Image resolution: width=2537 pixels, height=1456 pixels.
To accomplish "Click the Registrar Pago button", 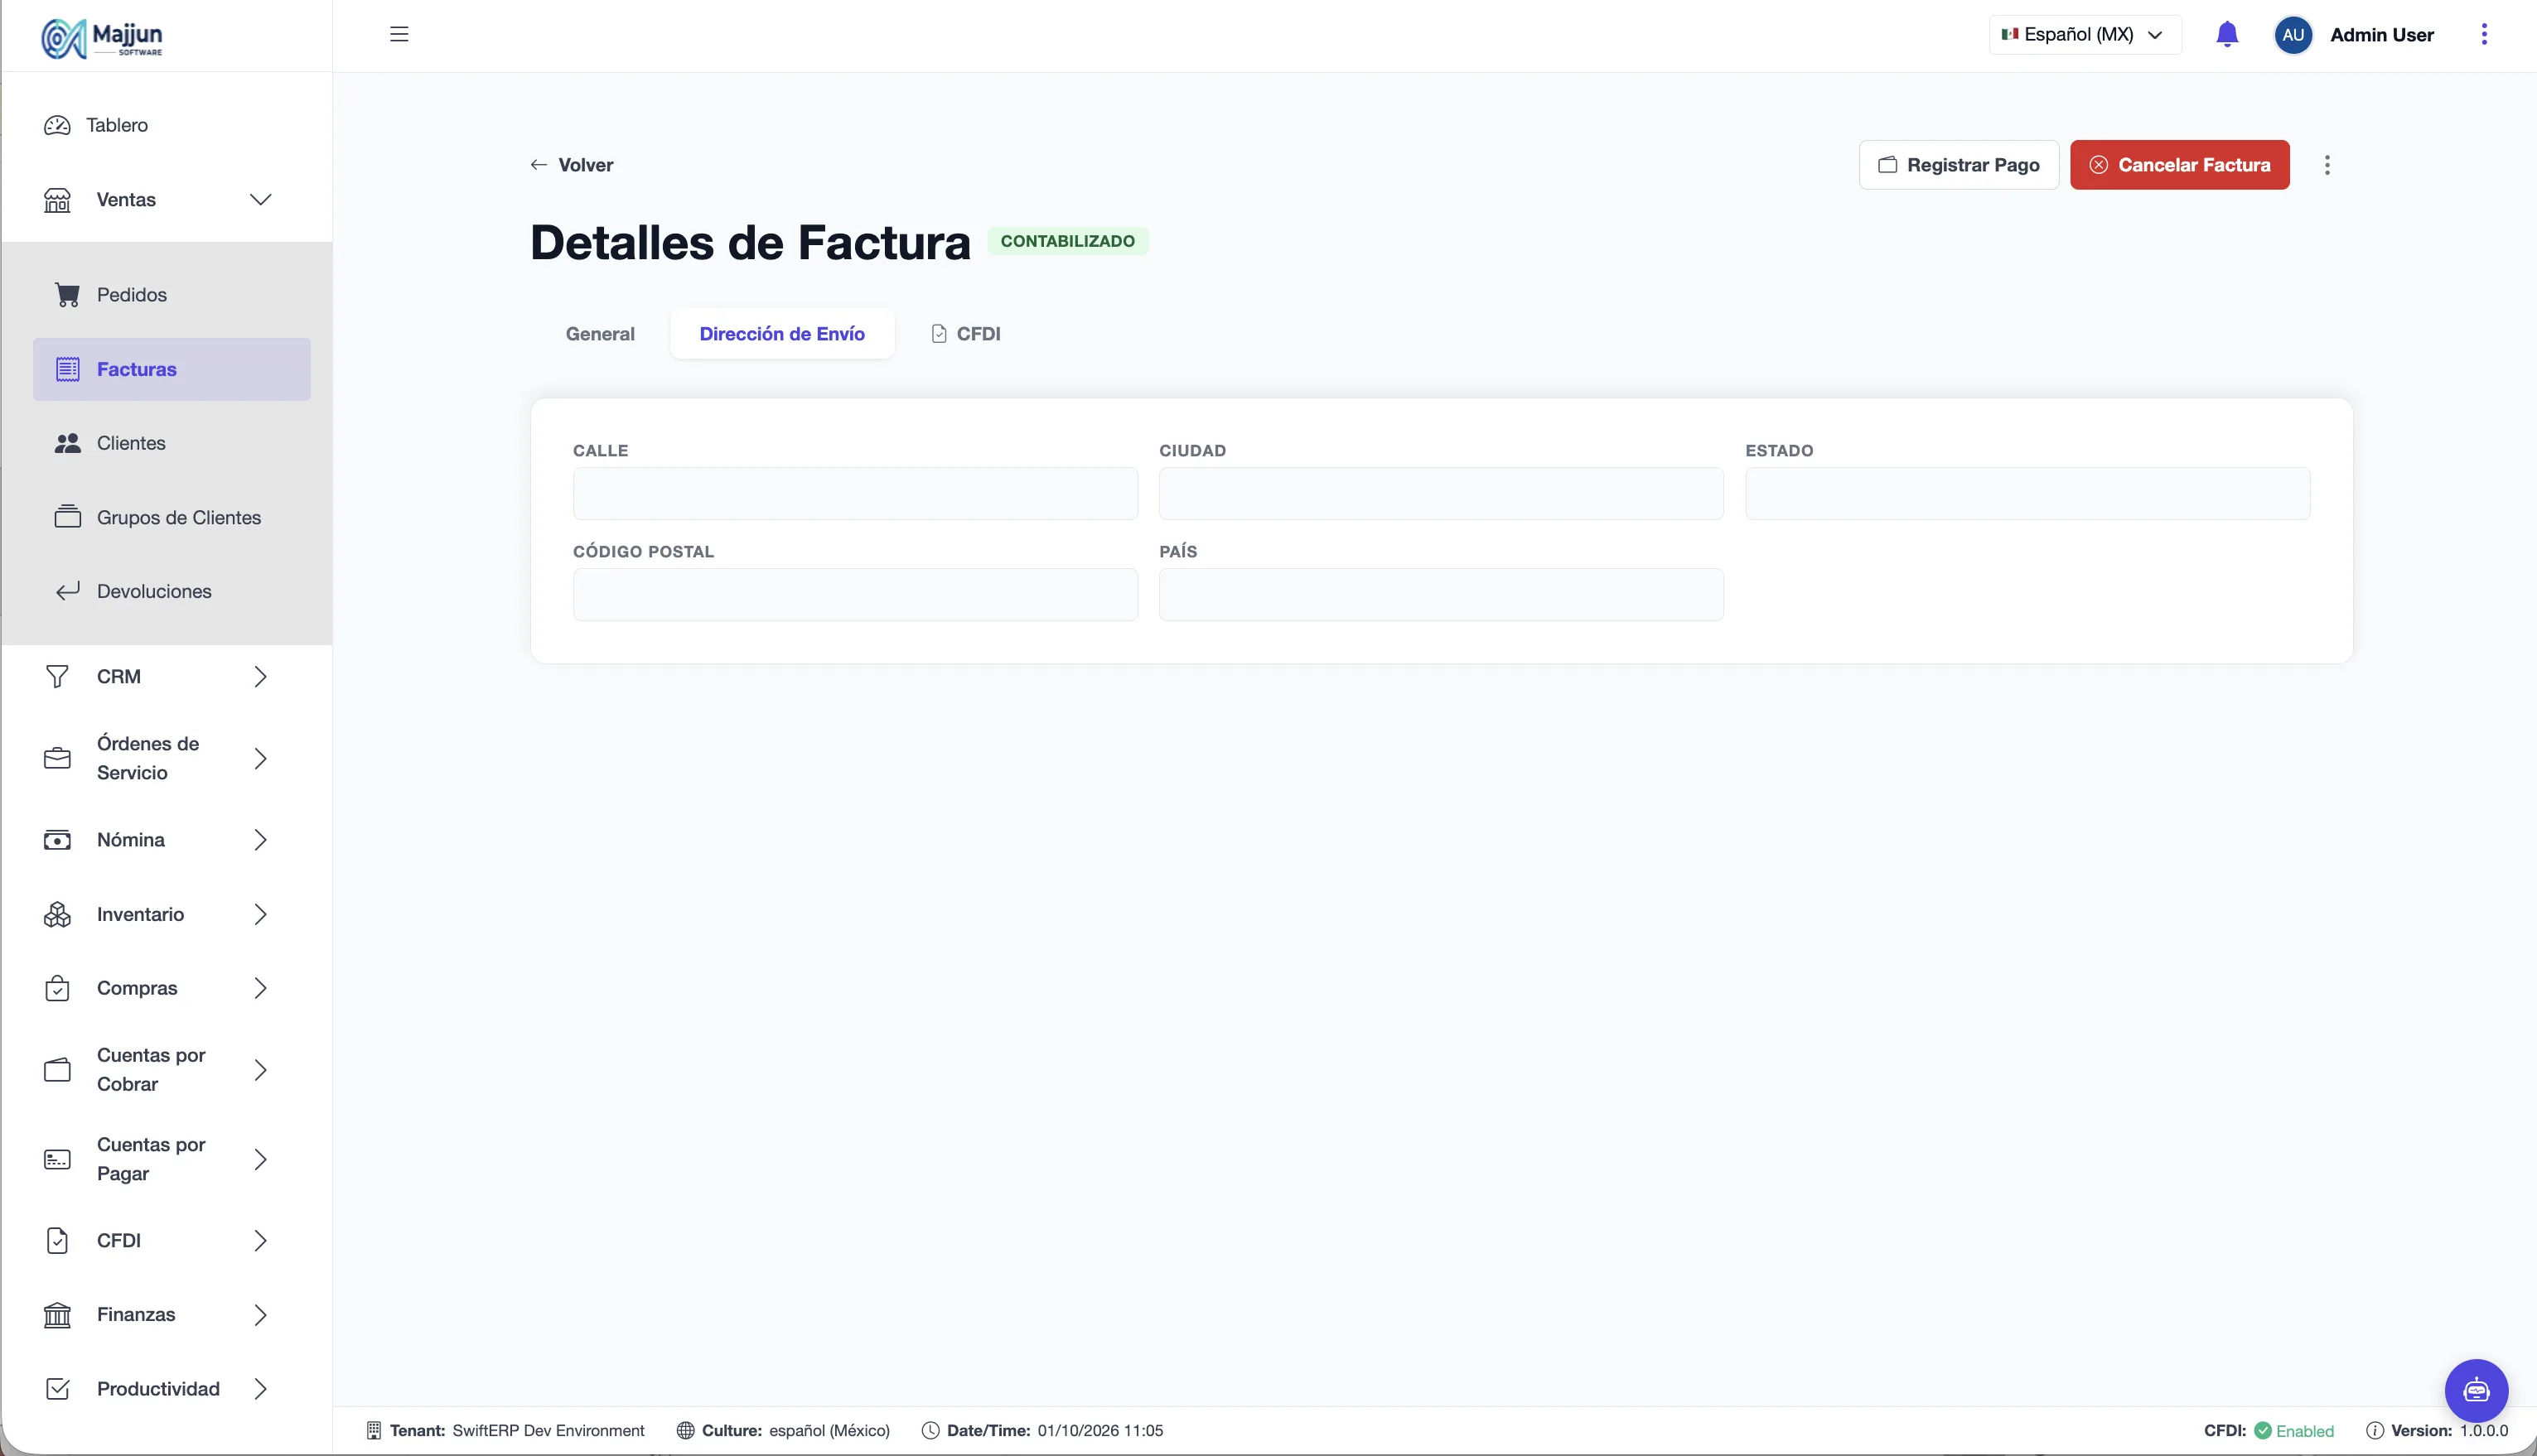I will click(x=1959, y=165).
